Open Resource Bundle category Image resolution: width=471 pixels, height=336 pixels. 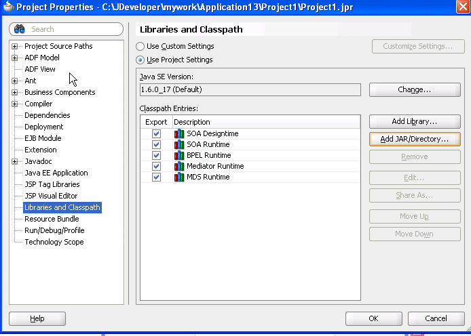[x=52, y=219]
